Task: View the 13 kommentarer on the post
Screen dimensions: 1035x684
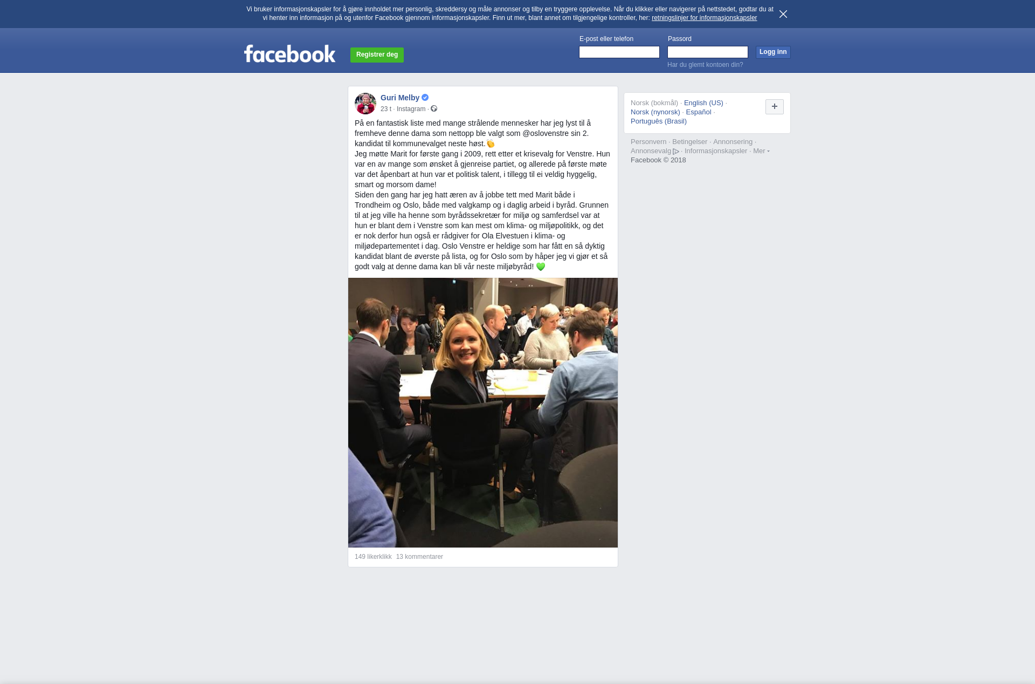Action: pyautogui.click(x=419, y=557)
